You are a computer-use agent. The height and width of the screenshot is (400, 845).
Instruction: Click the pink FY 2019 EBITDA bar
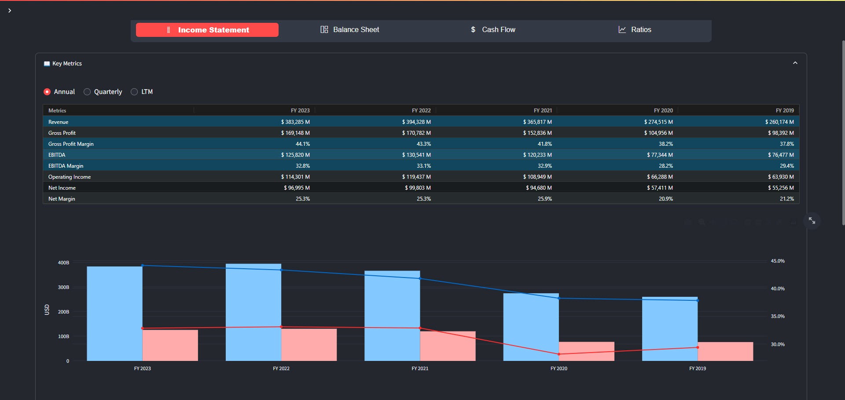click(x=725, y=351)
